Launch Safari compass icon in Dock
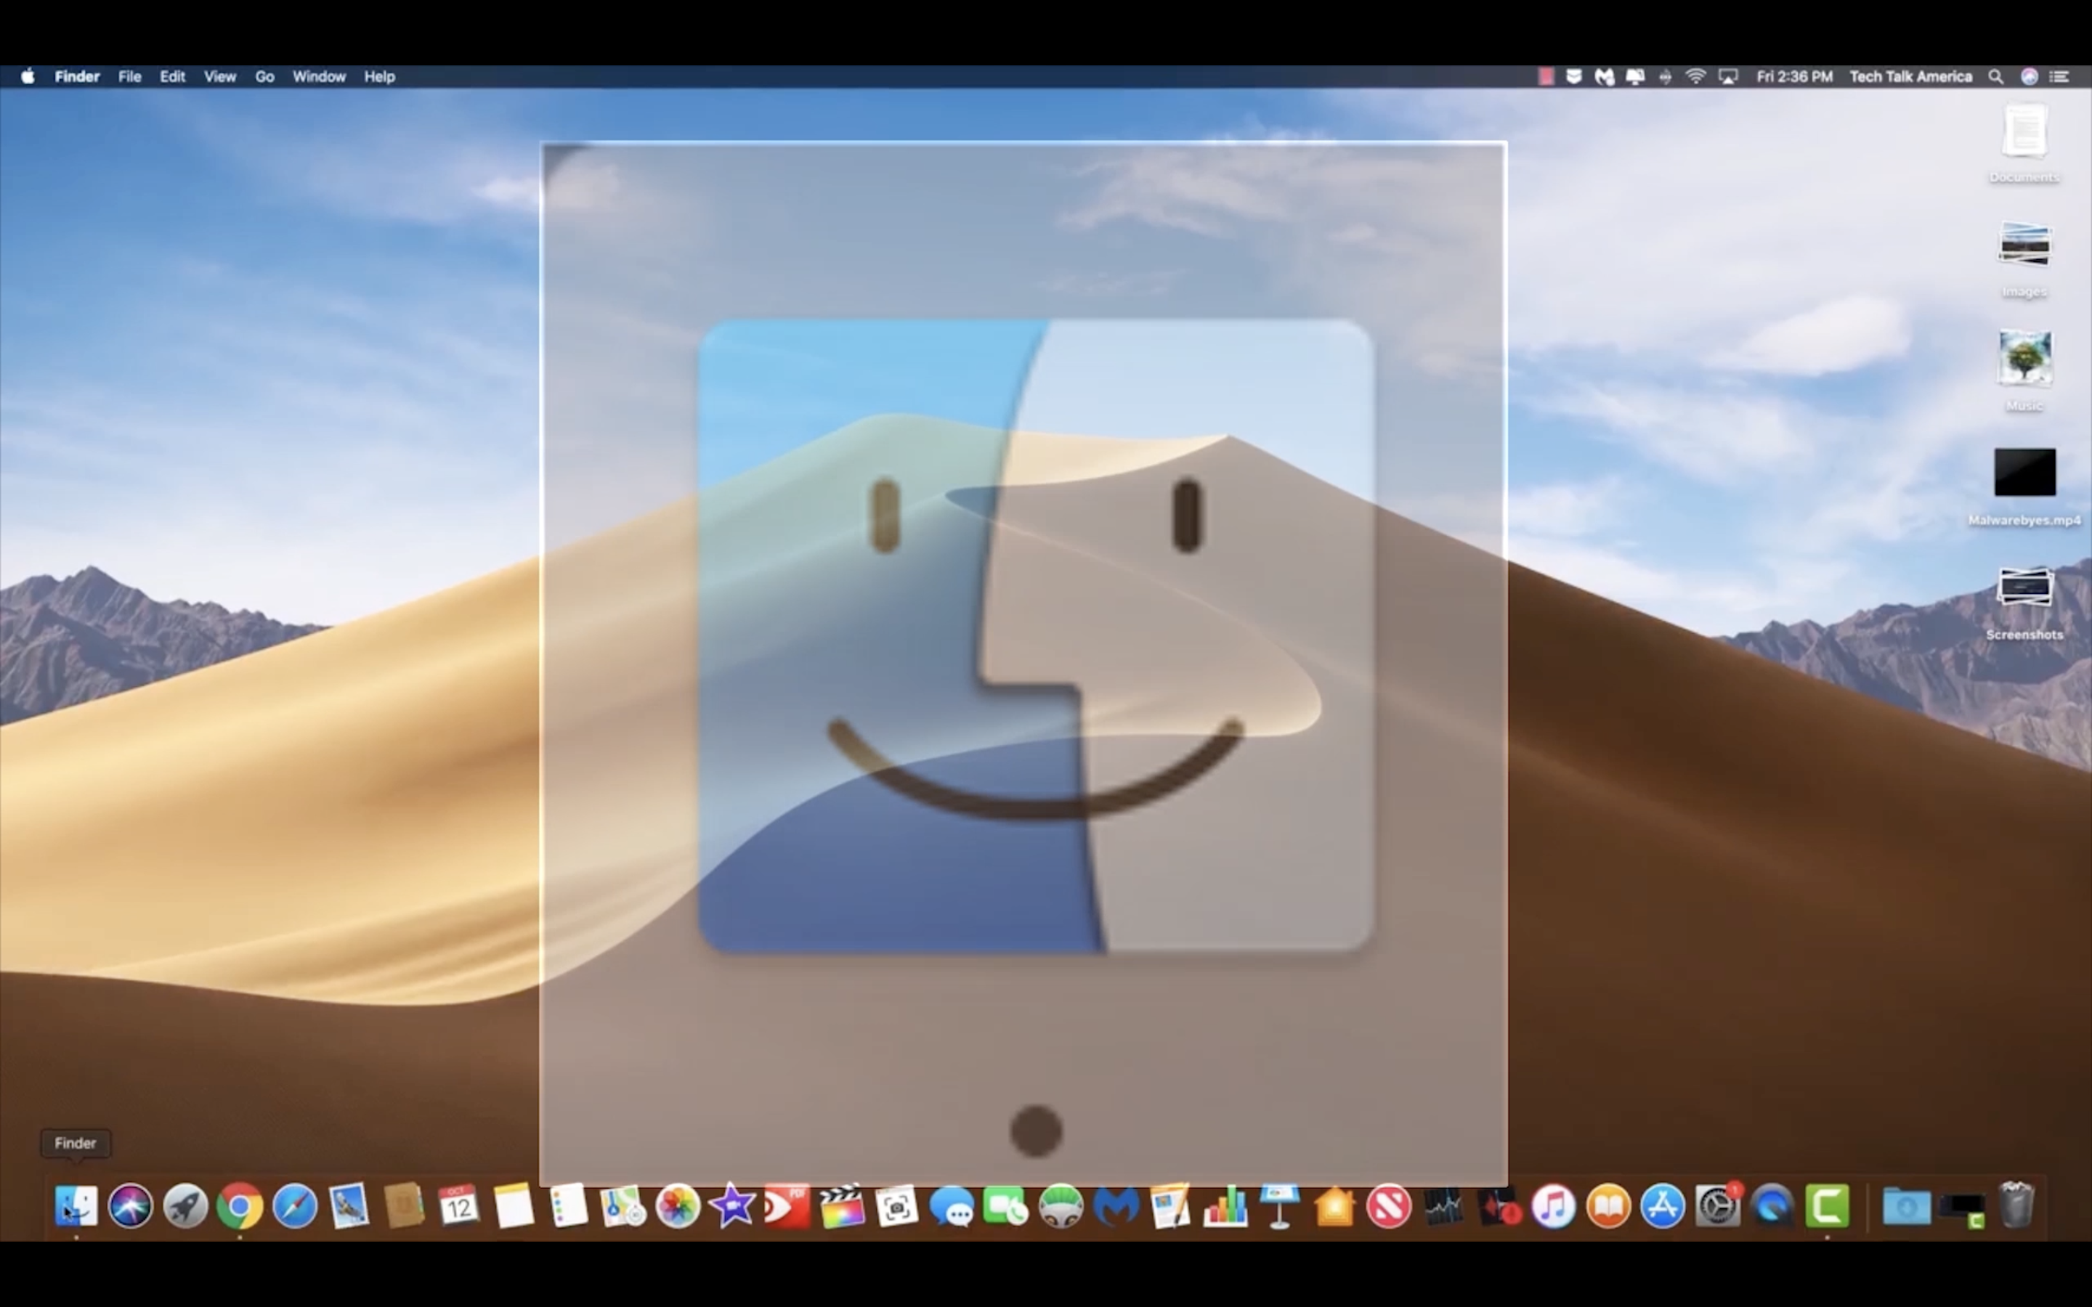Screen dimensions: 2092x1307 point(295,1206)
